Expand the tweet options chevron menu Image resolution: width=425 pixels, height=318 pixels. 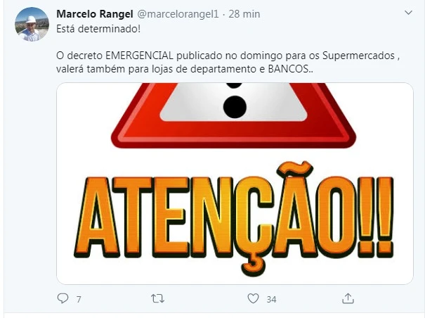(408, 13)
